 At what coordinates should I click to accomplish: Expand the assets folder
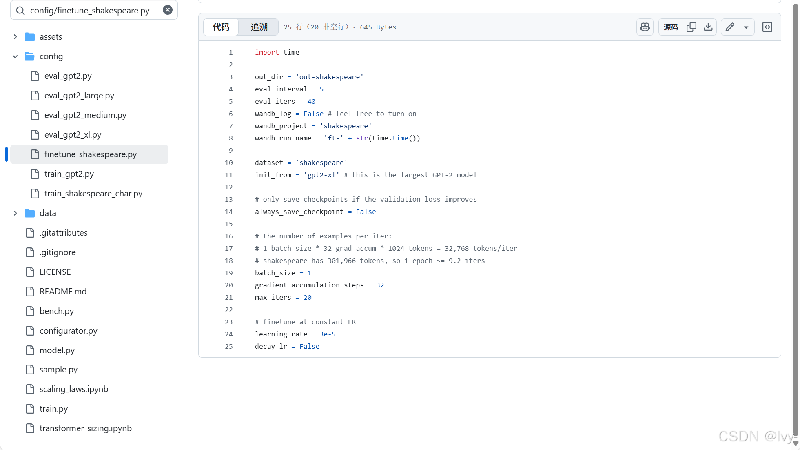click(15, 37)
